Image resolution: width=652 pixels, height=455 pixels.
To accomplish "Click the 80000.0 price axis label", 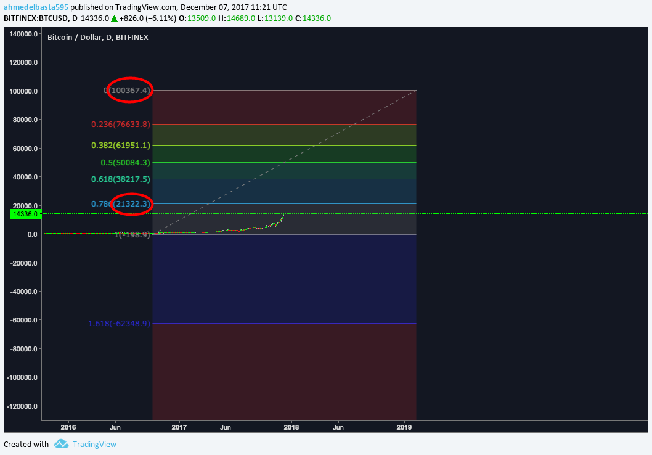I will 25,120.
